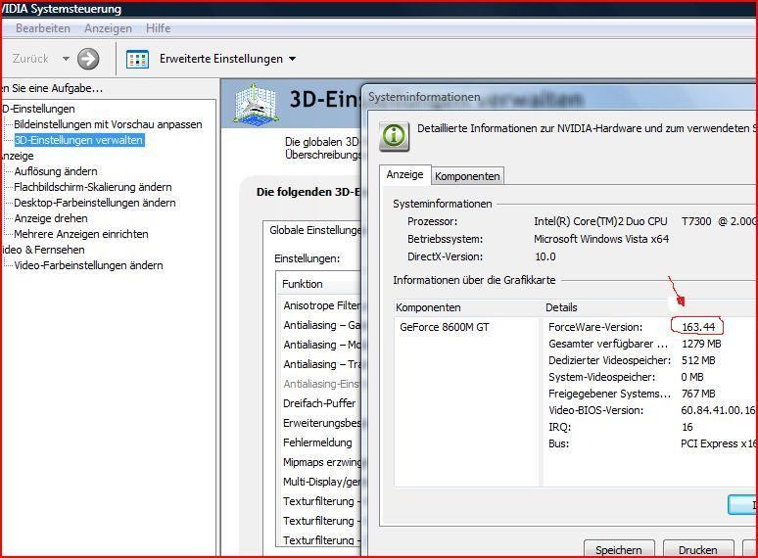Open the Zurück history dropdown arrow
Screen dimensions: 758x558
tap(66, 59)
